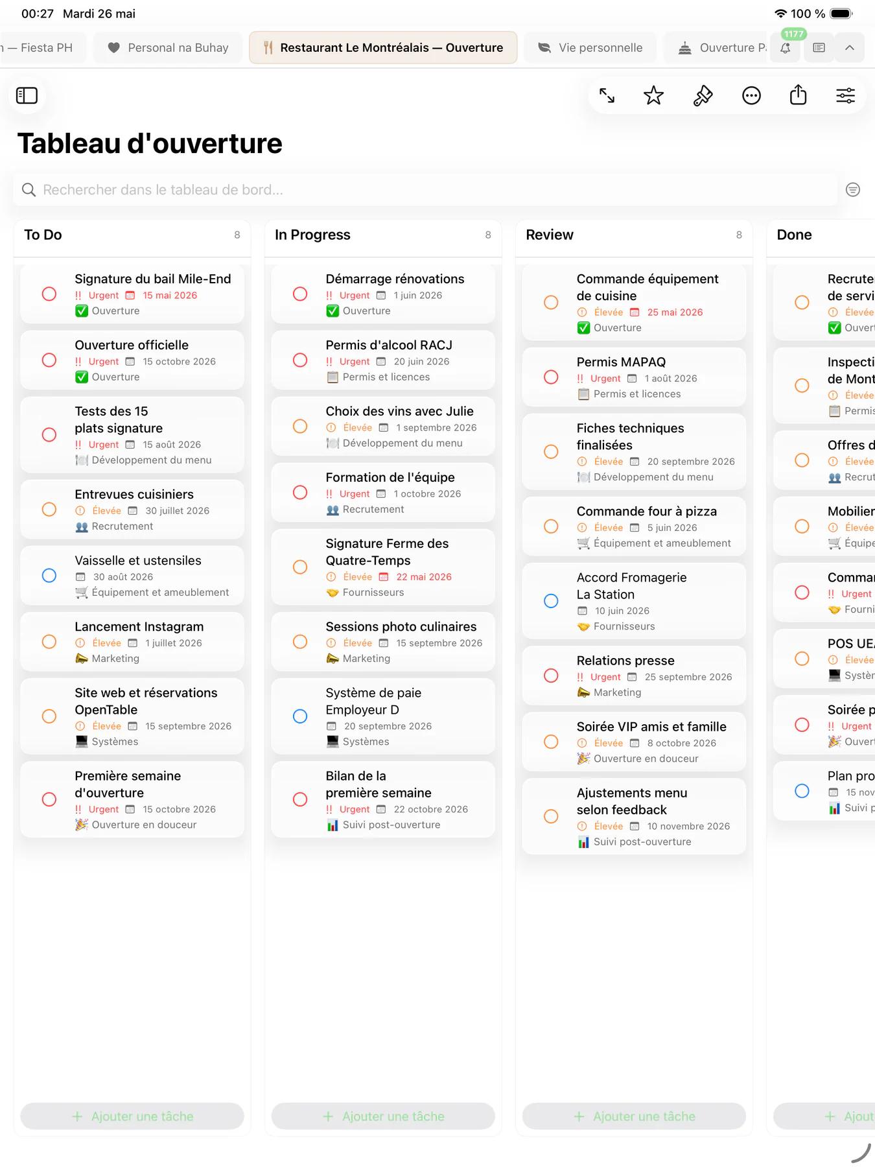Open the Personal na Buhay tab
The width and height of the screenshot is (875, 1167).
(x=168, y=48)
